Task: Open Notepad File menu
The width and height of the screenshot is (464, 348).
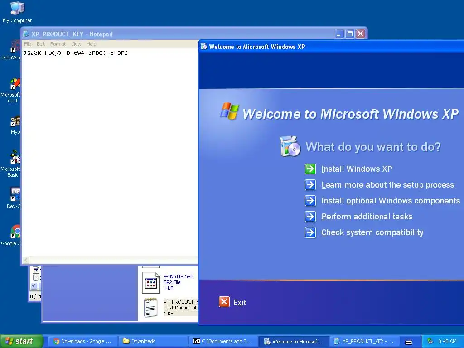Action: click(28, 44)
